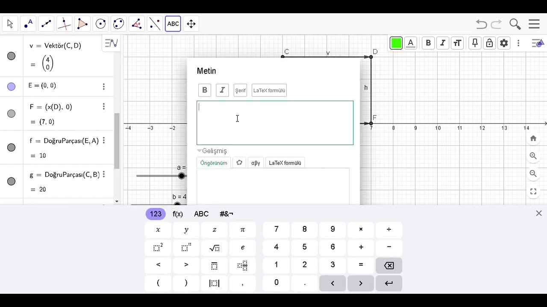Select the Polygon tool
Image resolution: width=547 pixels, height=307 pixels.
tap(82, 24)
